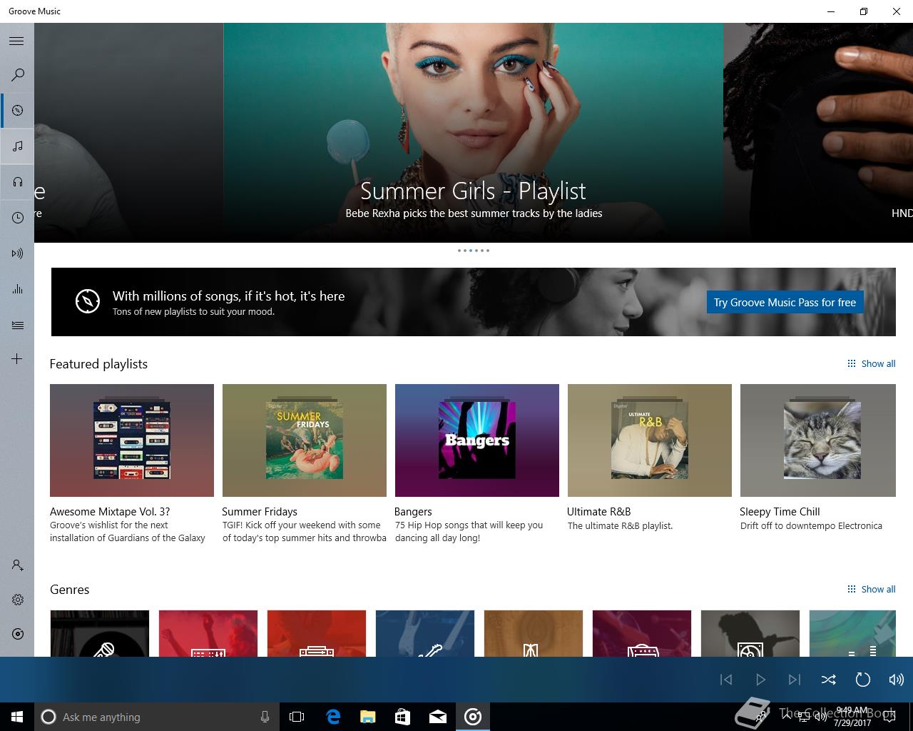
Task: Toggle shuffle mode
Action: (829, 680)
